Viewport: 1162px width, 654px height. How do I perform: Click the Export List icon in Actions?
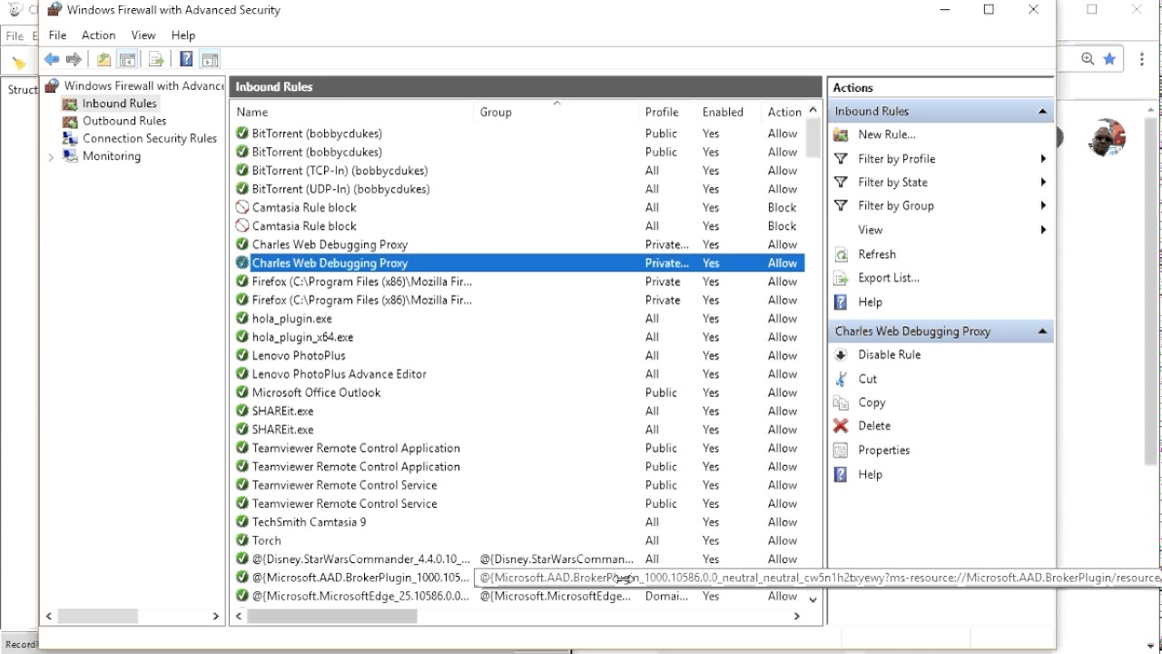[841, 278]
